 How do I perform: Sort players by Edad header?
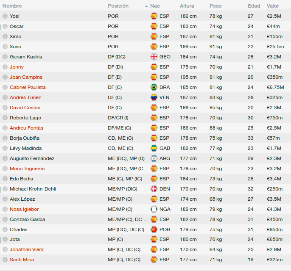click(254, 6)
